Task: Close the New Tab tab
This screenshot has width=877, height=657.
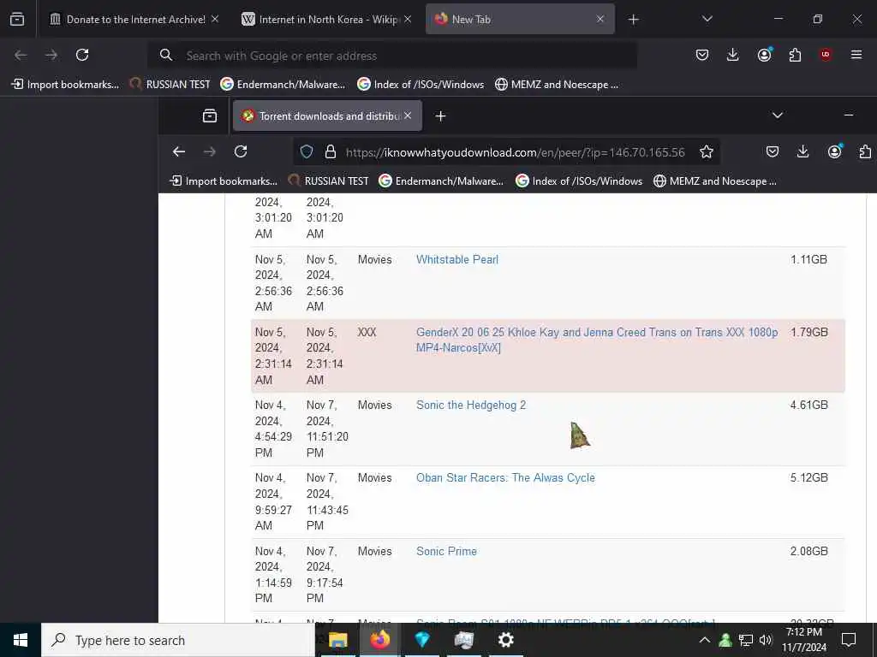Action: (600, 19)
